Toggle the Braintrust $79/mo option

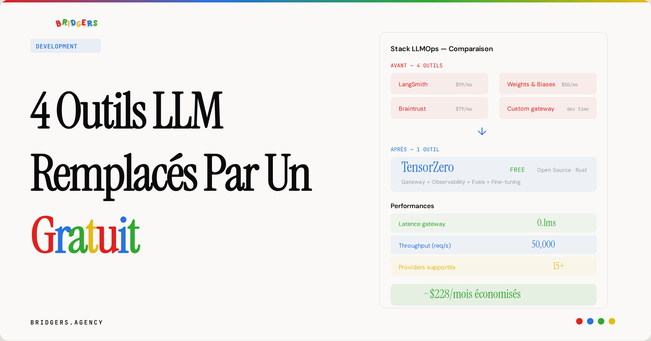coord(439,108)
